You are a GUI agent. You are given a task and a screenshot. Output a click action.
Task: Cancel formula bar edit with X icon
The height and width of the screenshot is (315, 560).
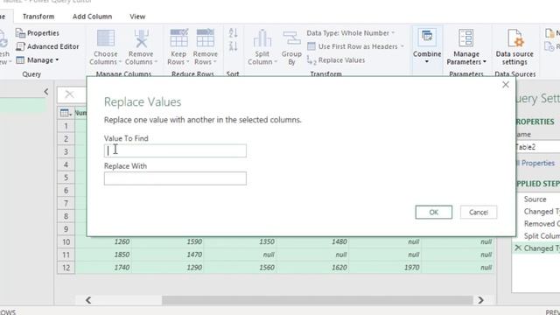(69, 94)
